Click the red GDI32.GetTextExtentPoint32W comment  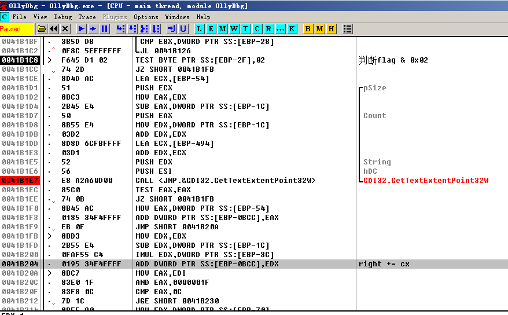pos(426,181)
